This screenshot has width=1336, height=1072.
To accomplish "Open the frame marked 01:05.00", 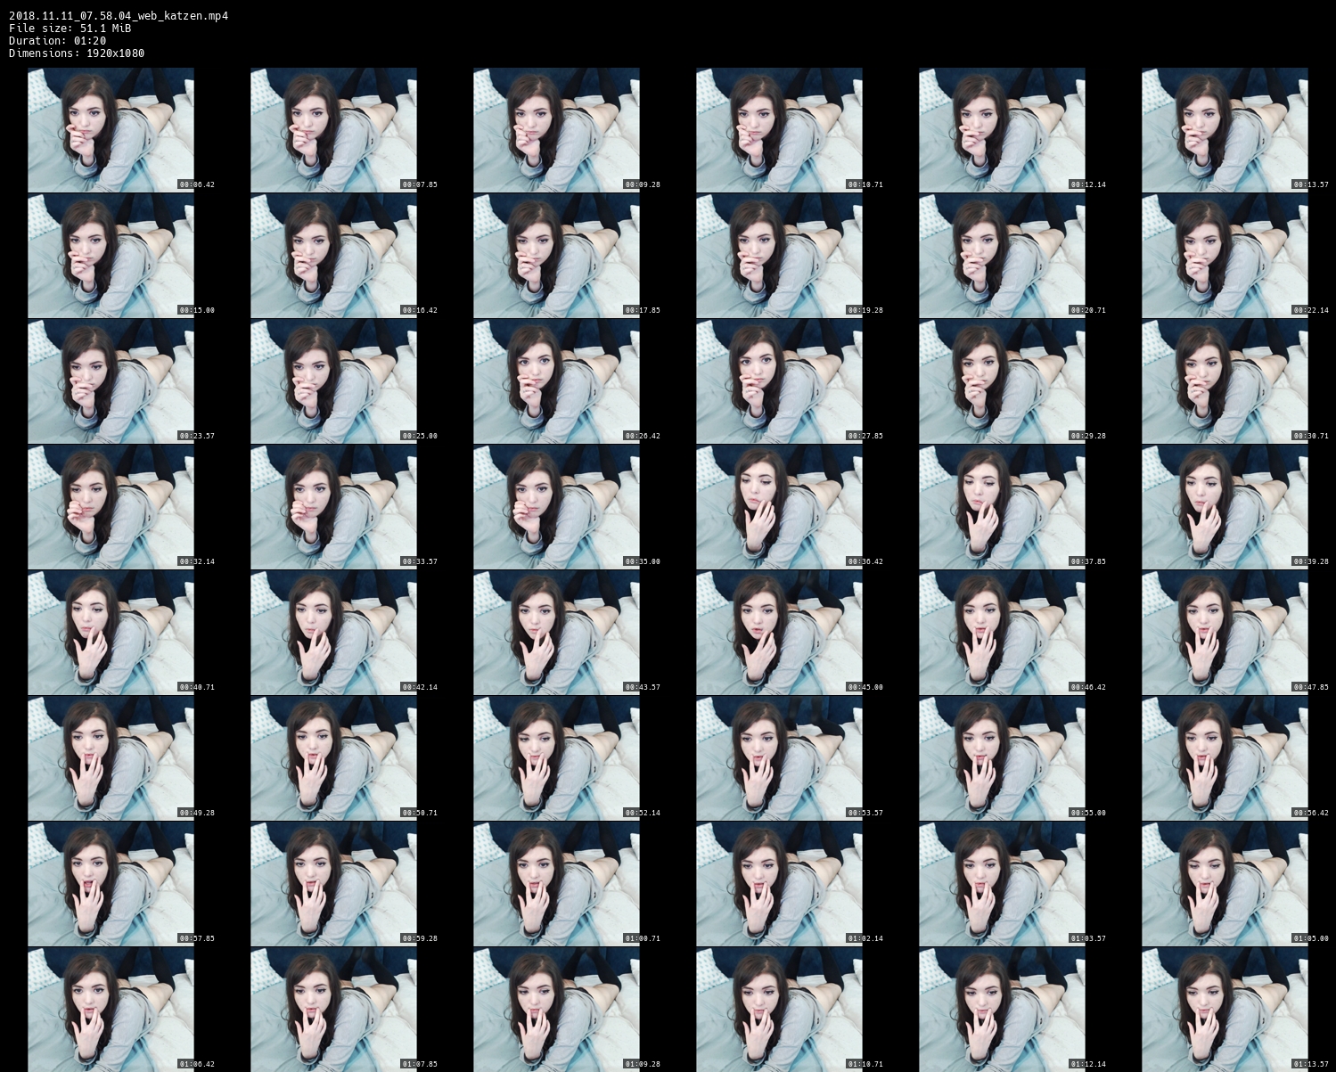I will (1225, 884).
